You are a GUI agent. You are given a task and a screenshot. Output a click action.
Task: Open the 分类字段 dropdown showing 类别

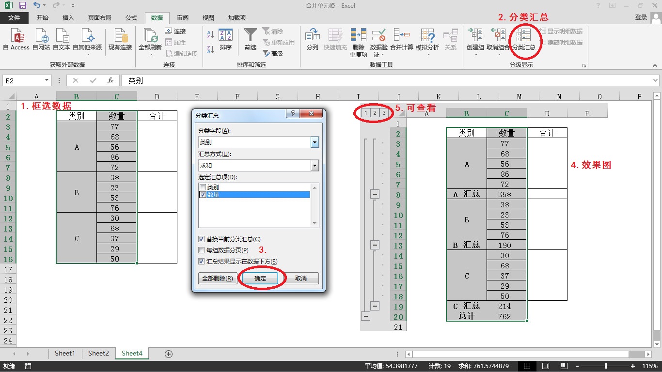[315, 142]
